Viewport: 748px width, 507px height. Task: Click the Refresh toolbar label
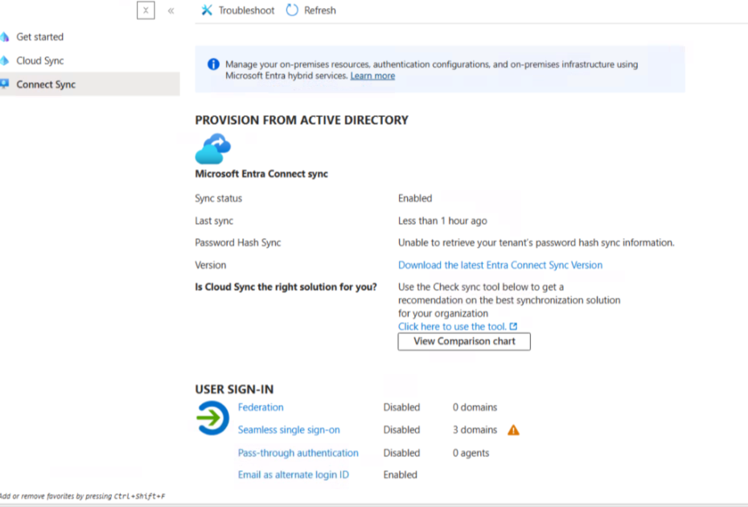click(319, 10)
